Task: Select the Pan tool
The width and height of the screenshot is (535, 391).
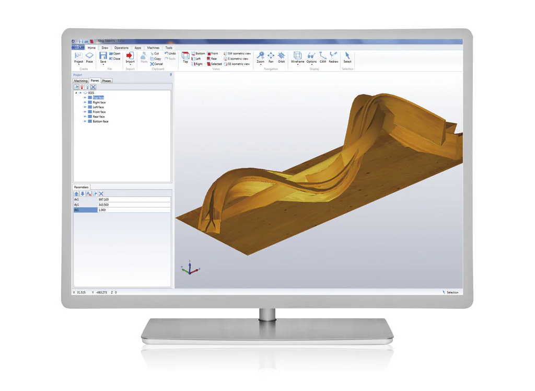Action: pyautogui.click(x=271, y=56)
